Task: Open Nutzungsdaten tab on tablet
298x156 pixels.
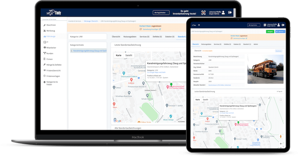Action: point(206,44)
